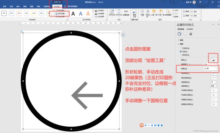This screenshot has width=220, height=133.
Task: Collapse the 线条 line section
Action: pos(181,44)
